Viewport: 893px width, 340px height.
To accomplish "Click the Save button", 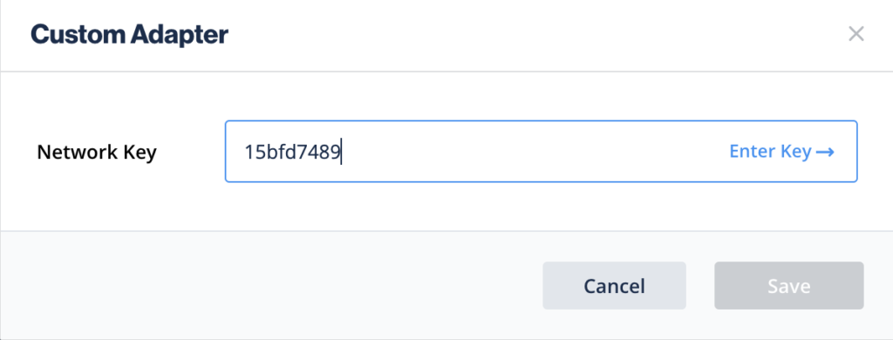I will pyautogui.click(x=788, y=286).
